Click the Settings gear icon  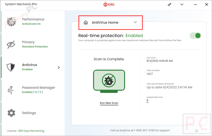click(x=11, y=113)
